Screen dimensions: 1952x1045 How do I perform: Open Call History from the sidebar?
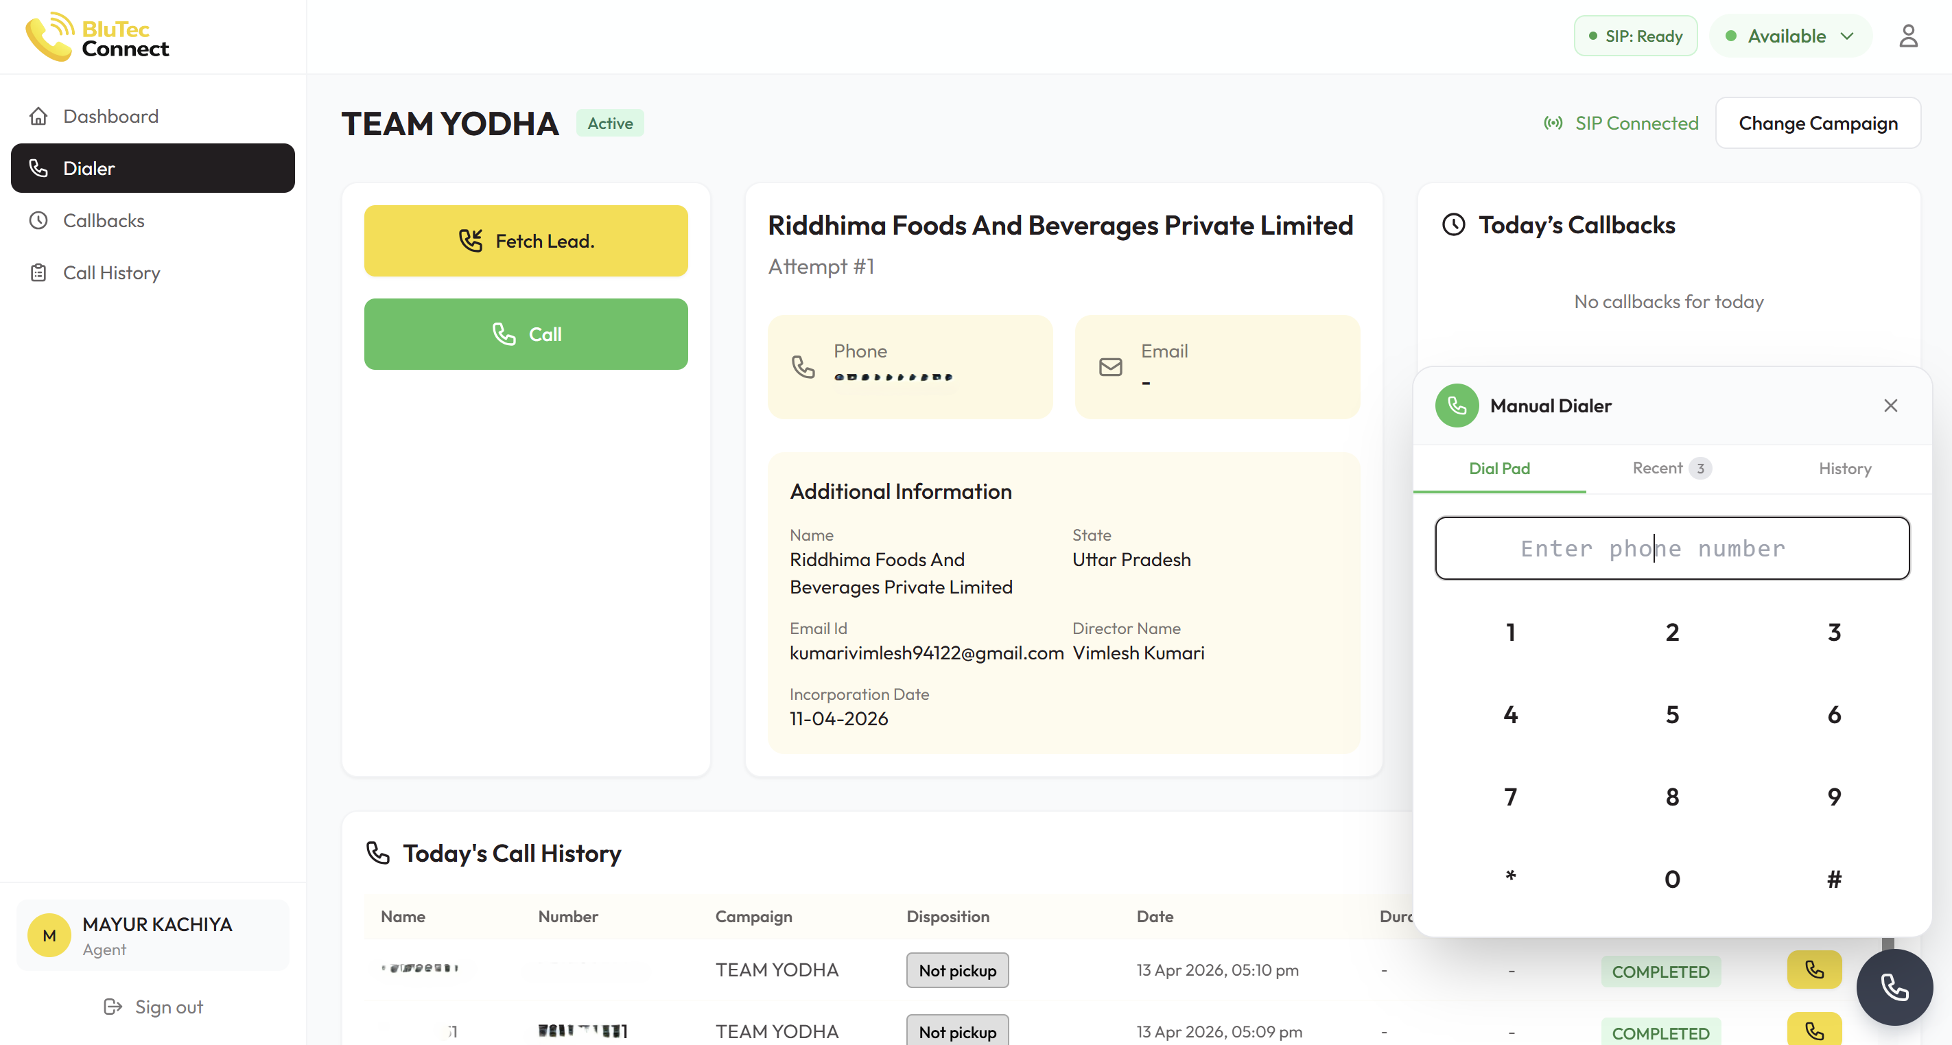click(111, 273)
